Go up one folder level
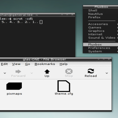The width and height of the screenshot is (118, 118). [x=47, y=73]
